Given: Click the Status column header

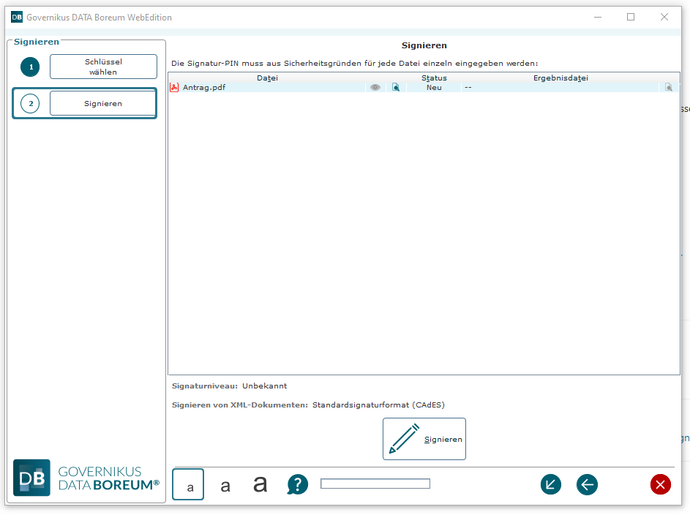Looking at the screenshot, I should click(x=434, y=78).
